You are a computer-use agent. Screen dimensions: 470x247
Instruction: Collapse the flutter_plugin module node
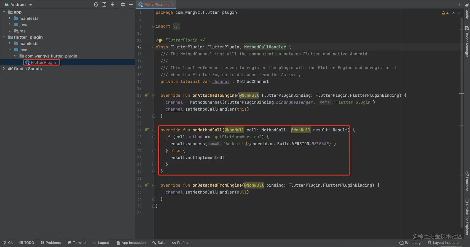tap(4, 37)
